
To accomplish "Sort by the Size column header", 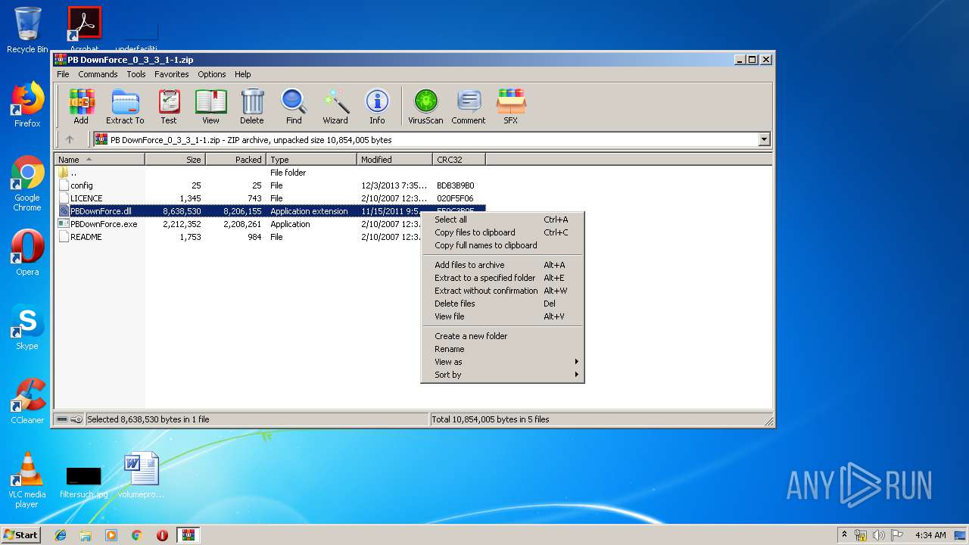I will tap(175, 160).
